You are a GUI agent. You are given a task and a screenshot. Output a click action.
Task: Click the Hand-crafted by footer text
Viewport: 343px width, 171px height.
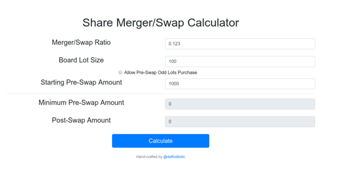[150, 157]
